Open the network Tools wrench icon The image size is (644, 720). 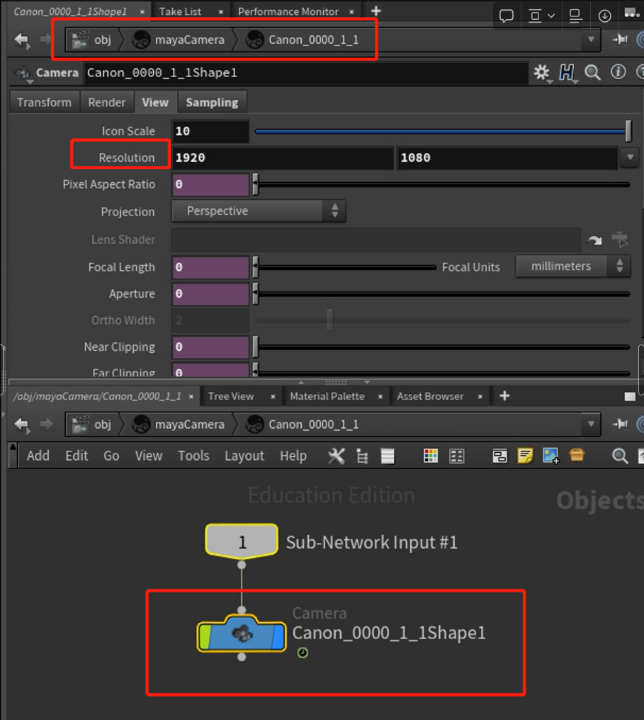click(337, 456)
